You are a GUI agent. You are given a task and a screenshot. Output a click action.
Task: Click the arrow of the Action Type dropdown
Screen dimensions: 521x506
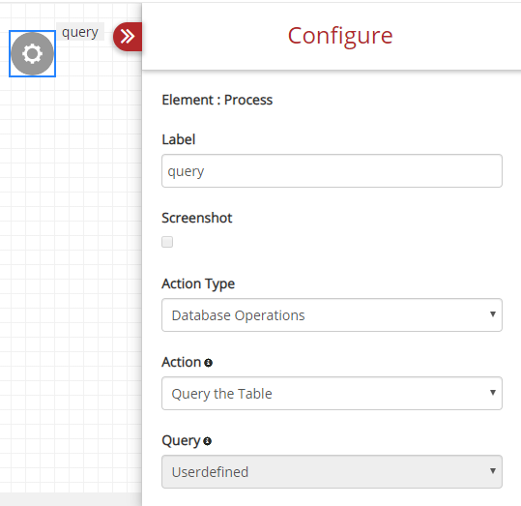click(x=493, y=314)
